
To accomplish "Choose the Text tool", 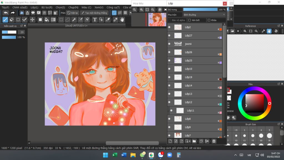I will tap(95, 20).
